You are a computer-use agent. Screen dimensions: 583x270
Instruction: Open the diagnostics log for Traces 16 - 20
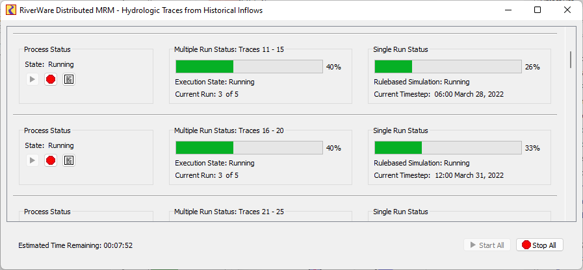[69, 160]
